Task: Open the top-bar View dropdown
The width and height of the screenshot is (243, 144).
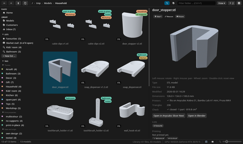Action: point(221,3)
